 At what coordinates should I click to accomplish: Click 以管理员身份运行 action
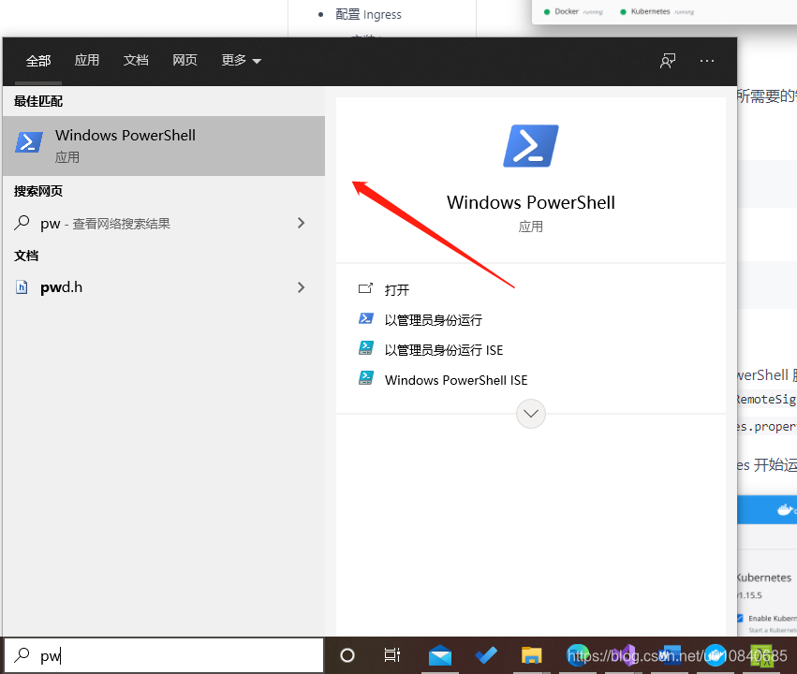click(x=433, y=320)
